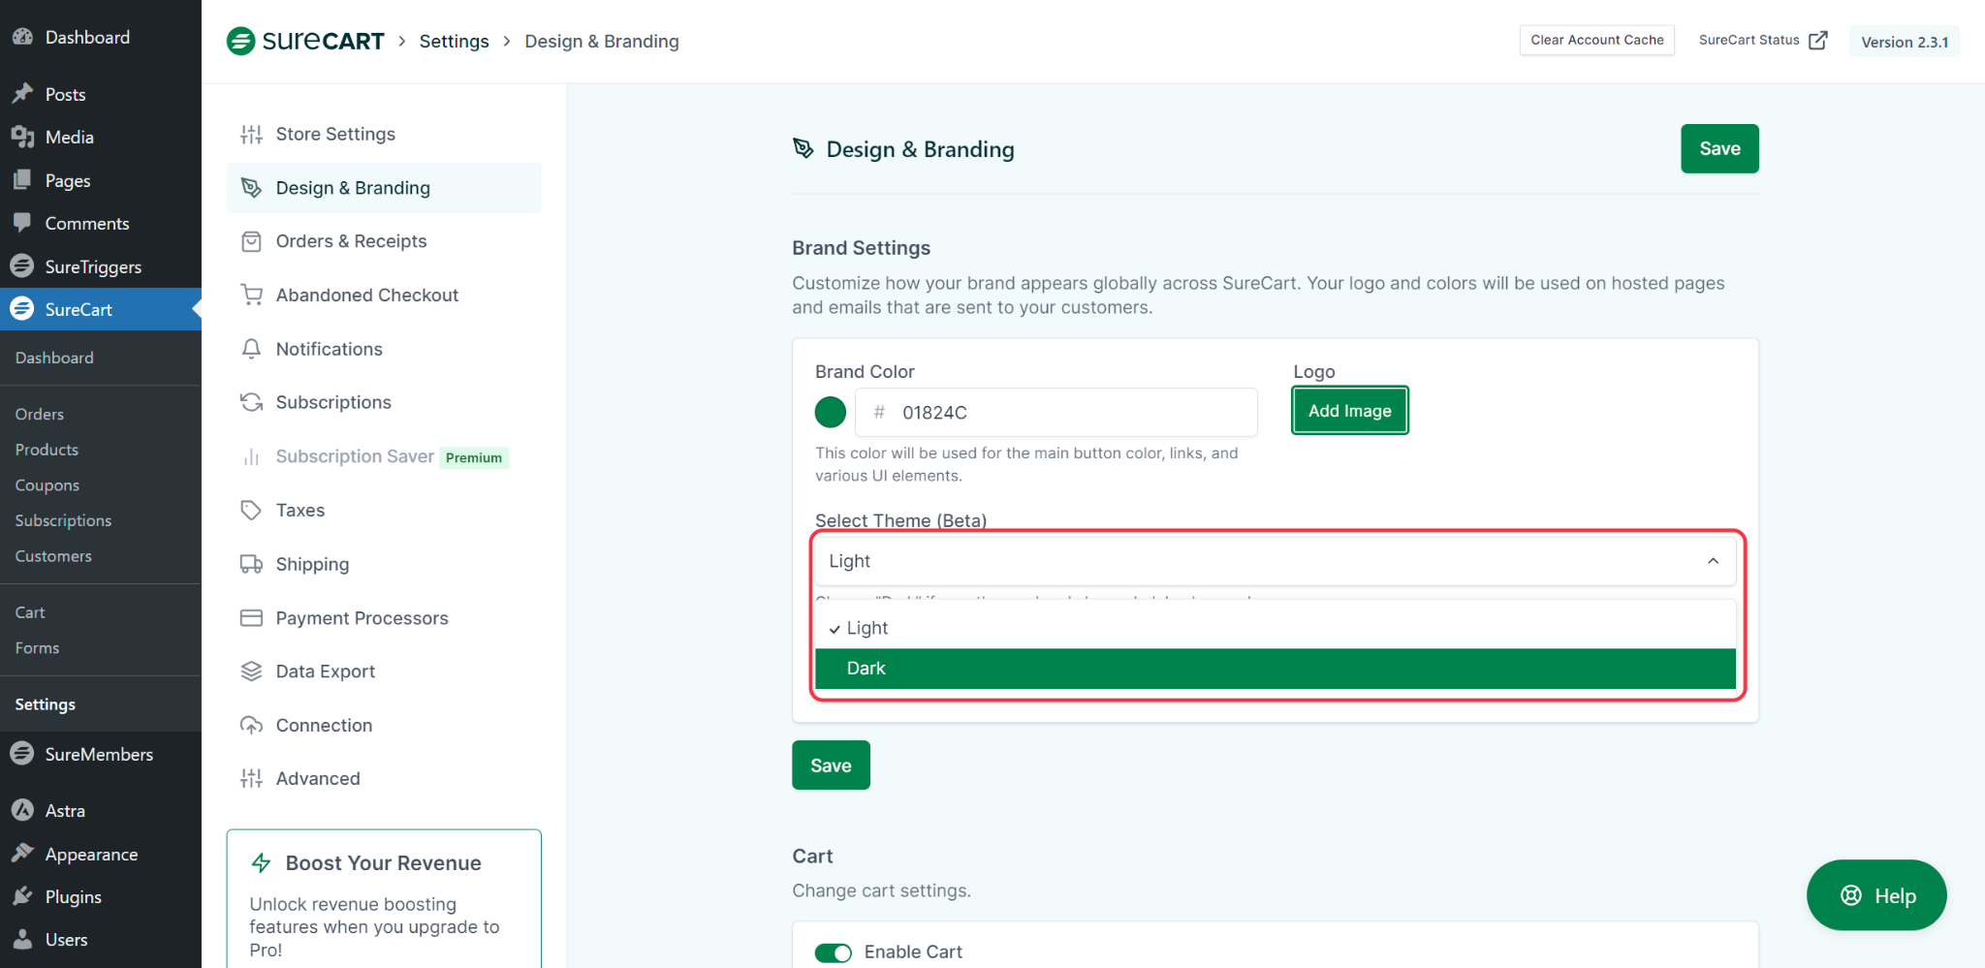Click the Store Settings sliders icon
1985x968 pixels.
coord(251,134)
